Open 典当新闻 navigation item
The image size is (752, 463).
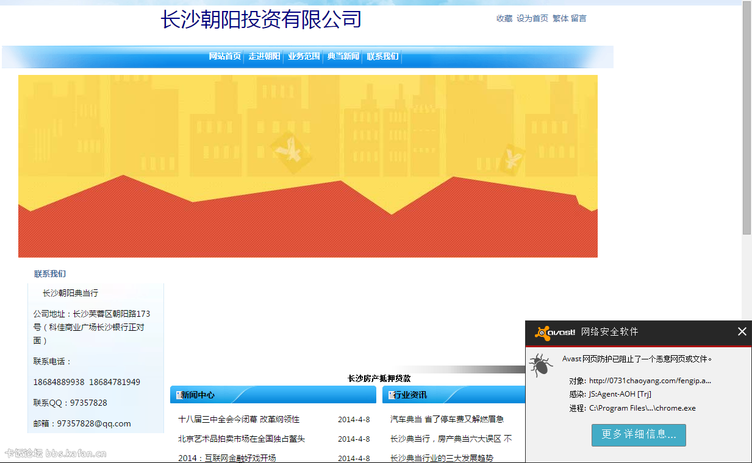pyautogui.click(x=343, y=57)
